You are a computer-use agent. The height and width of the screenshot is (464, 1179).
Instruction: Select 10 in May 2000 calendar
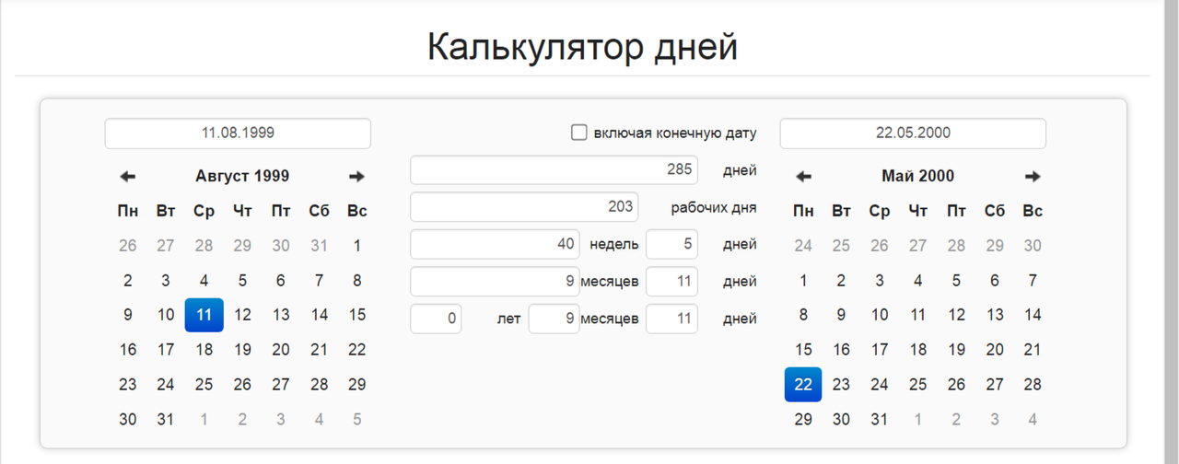880,315
